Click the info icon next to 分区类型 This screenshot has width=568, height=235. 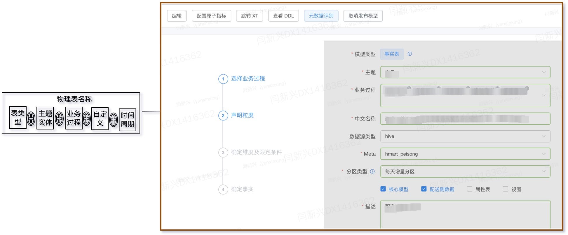pos(372,171)
